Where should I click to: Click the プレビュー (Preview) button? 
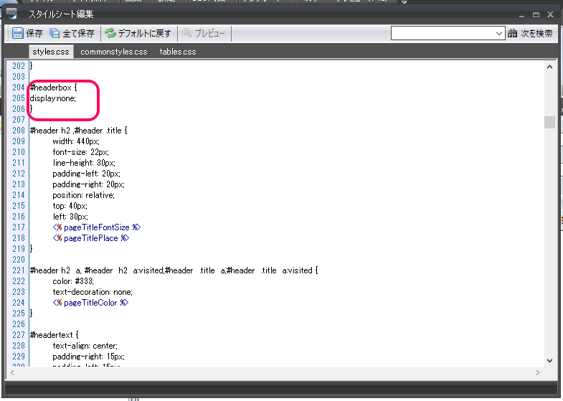[204, 33]
